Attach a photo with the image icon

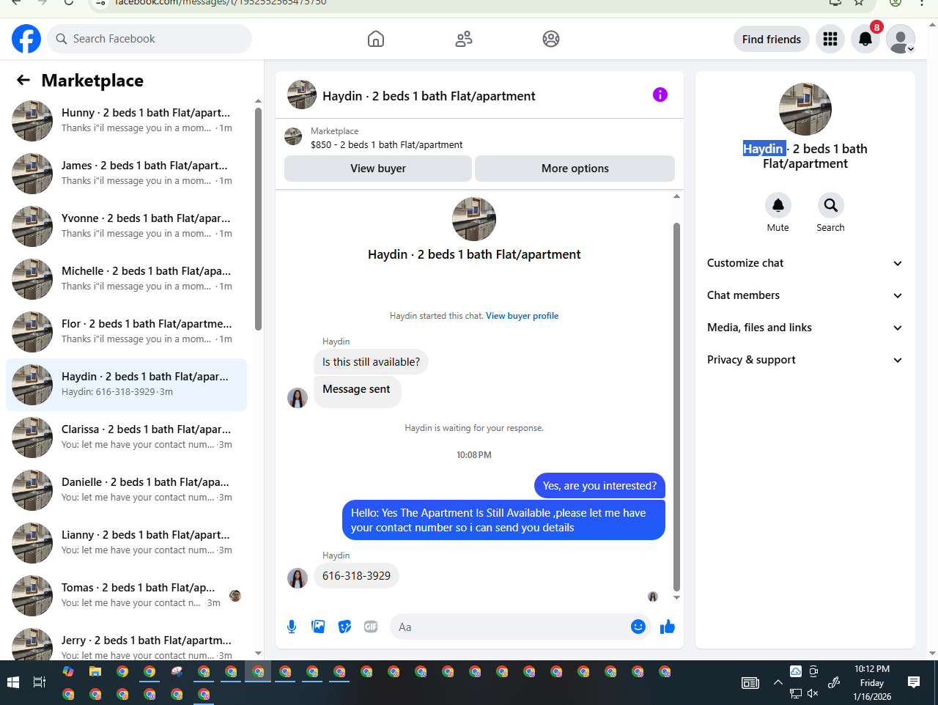(318, 627)
